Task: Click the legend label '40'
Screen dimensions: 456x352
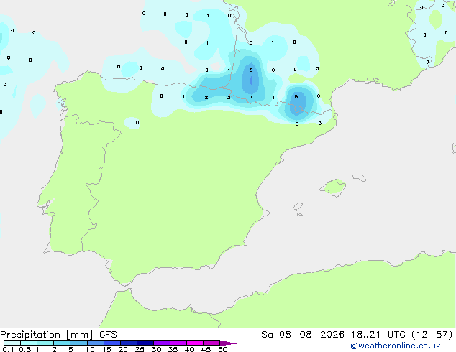Action: [189, 349]
